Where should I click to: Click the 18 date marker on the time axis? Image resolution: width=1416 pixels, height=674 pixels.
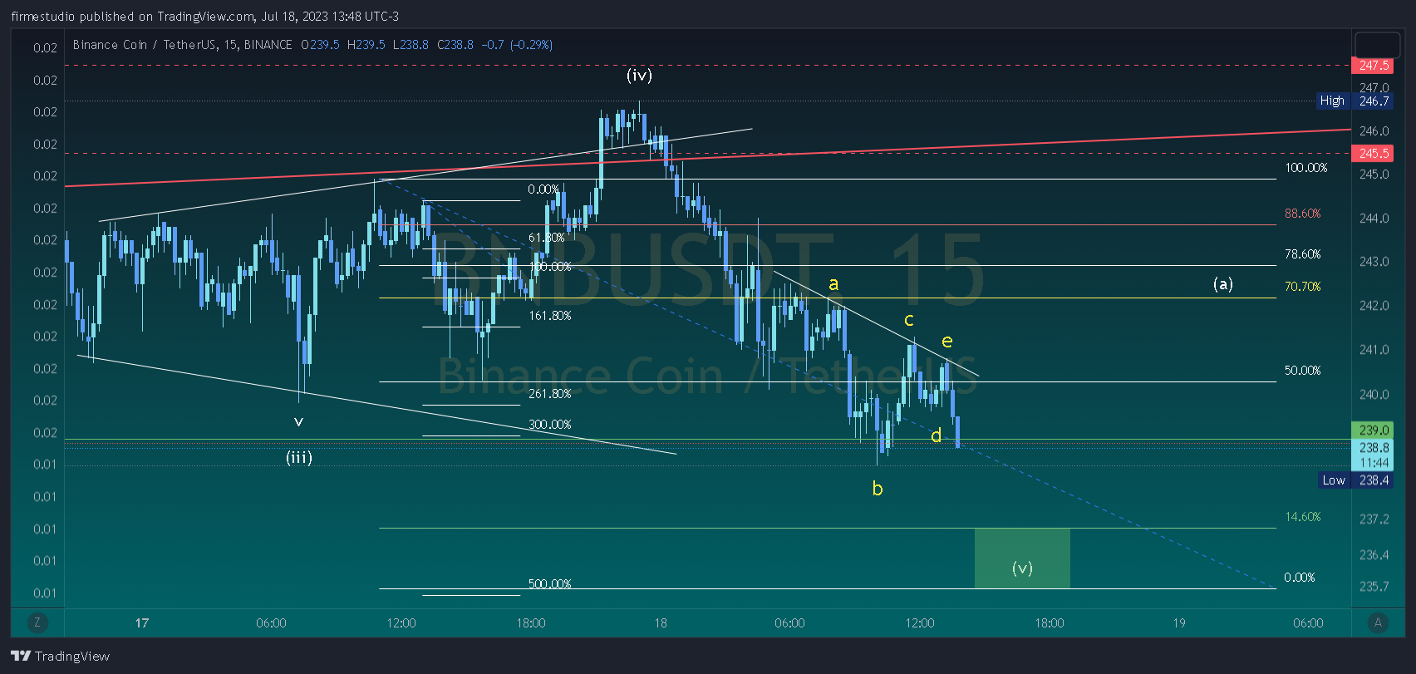point(661,623)
